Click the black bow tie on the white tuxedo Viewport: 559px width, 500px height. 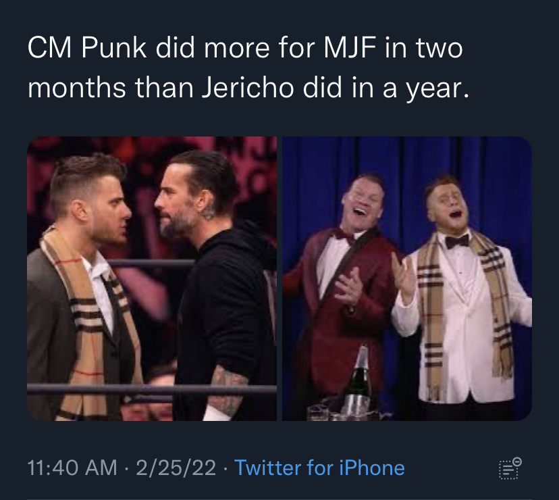pyautogui.click(x=457, y=241)
